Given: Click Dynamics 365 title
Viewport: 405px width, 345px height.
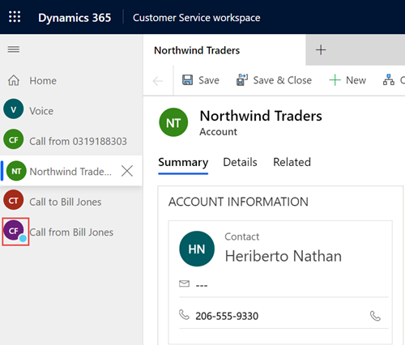Looking at the screenshot, I should click(75, 18).
